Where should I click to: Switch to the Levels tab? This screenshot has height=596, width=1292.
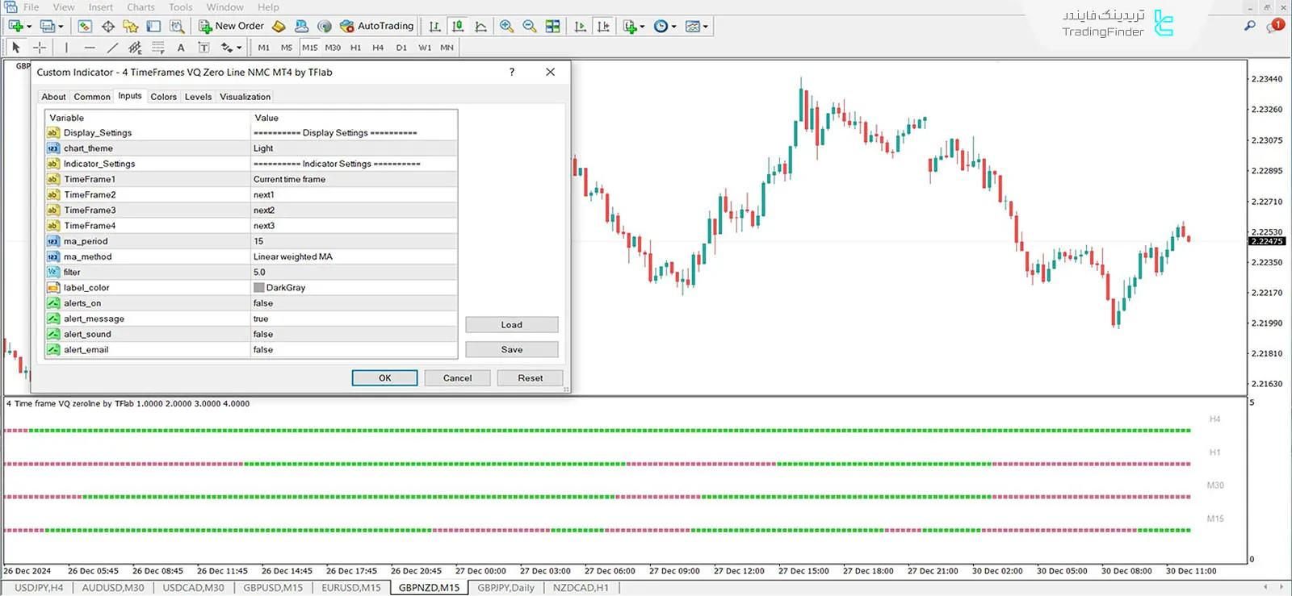click(x=198, y=97)
